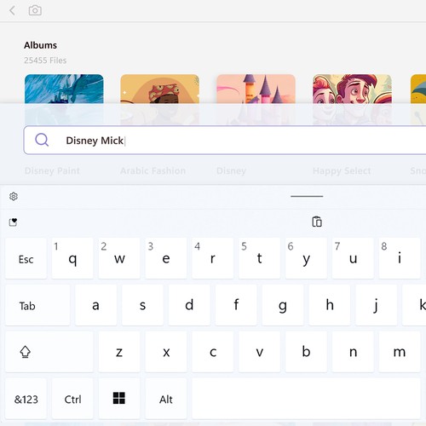Open the Happy Select album thumbnail
426x426 pixels.
point(352,100)
